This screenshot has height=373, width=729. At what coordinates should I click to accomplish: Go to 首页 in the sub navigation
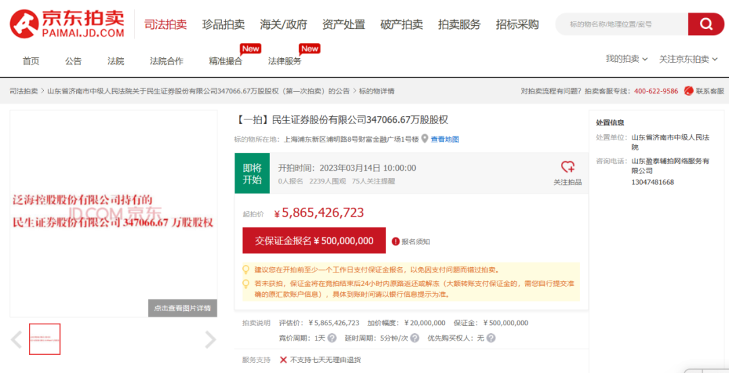pos(31,61)
